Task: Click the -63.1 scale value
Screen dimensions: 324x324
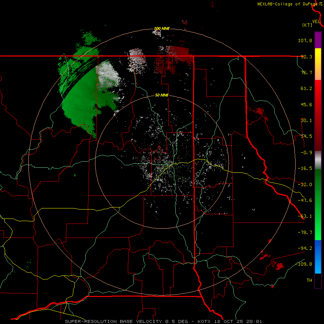Action: pos(305,216)
